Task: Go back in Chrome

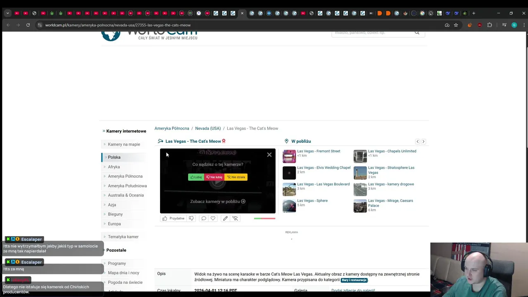Action: 8,25
